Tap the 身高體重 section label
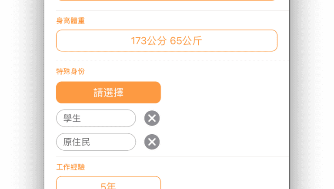The image size is (334, 189). click(x=70, y=21)
